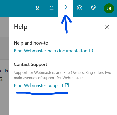
Task: Close the Help panel
Action: click(107, 27)
